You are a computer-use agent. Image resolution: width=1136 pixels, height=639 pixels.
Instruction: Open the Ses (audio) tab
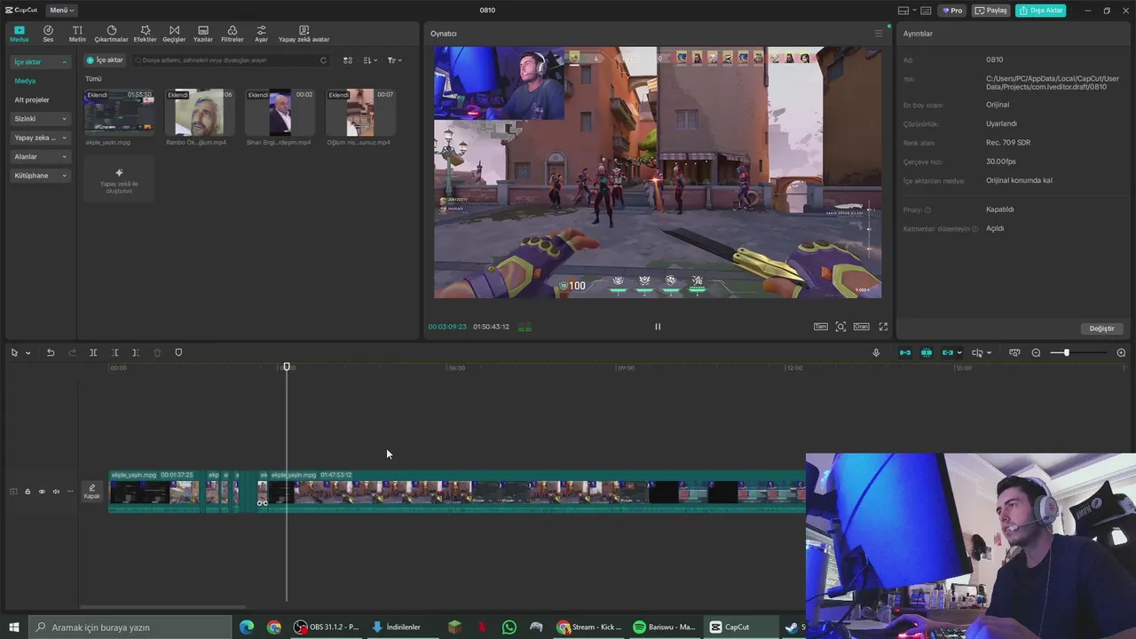pyautogui.click(x=48, y=34)
